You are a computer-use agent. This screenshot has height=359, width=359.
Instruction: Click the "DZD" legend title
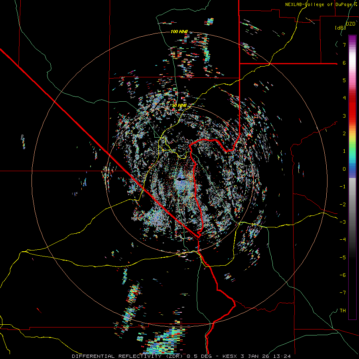[351, 24]
